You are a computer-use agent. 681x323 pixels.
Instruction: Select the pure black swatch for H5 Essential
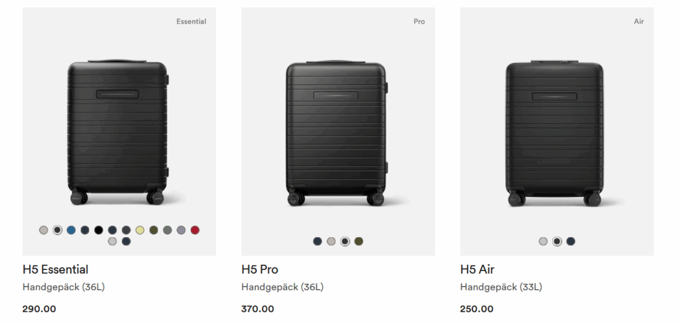(x=98, y=230)
